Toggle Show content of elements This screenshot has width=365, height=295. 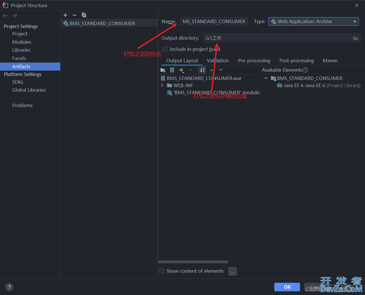[x=162, y=271]
